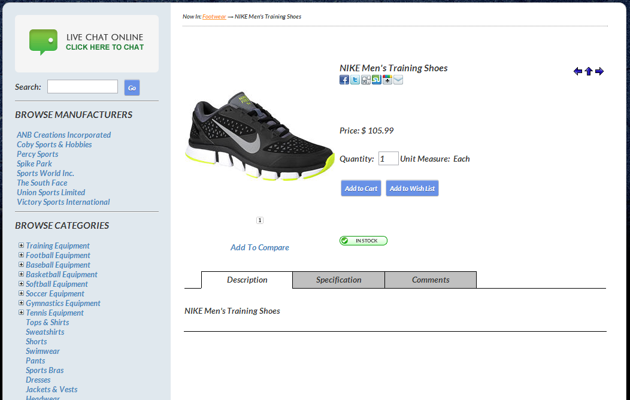Browse Union Sports Limited manufacturer
The image size is (630, 400).
[x=51, y=193]
